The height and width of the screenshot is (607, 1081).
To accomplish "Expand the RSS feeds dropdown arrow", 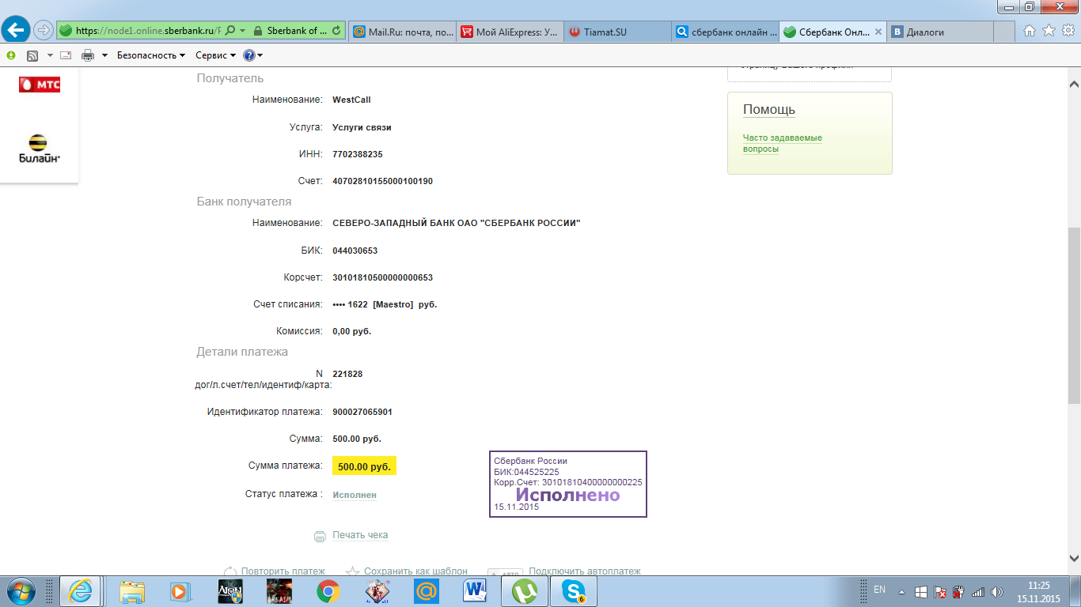I will tap(50, 55).
